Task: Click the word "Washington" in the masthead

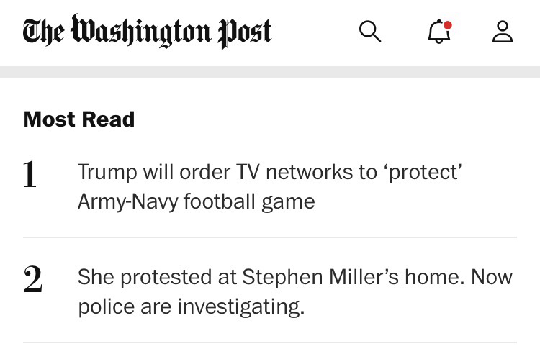Action: click(x=141, y=32)
